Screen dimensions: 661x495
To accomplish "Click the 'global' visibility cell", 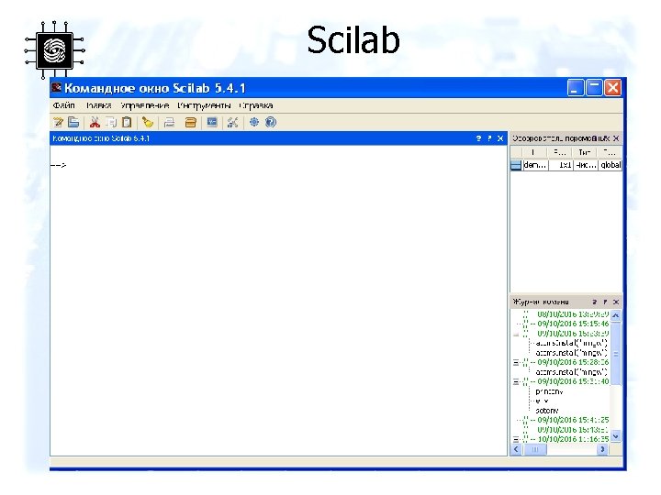I will [611, 165].
